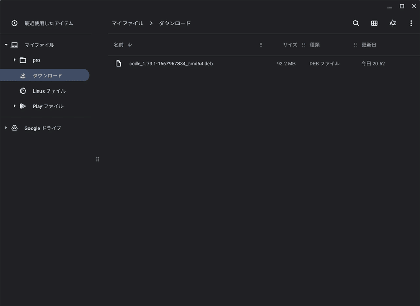420x306 pixels.
Task: Click the sidebar splitter grip handle
Action: click(98, 159)
